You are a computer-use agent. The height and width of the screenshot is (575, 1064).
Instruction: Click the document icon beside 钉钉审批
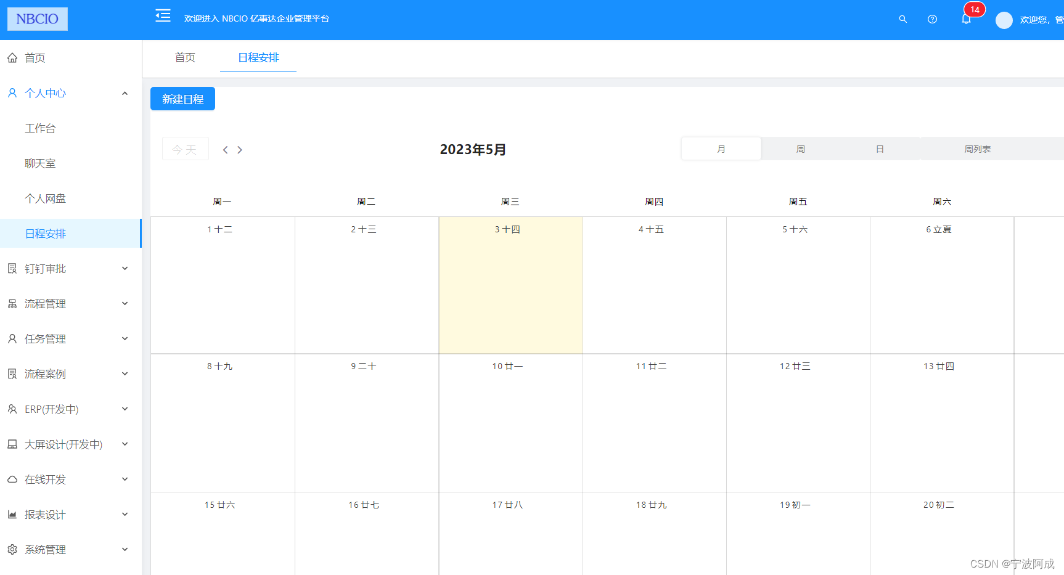[12, 269]
